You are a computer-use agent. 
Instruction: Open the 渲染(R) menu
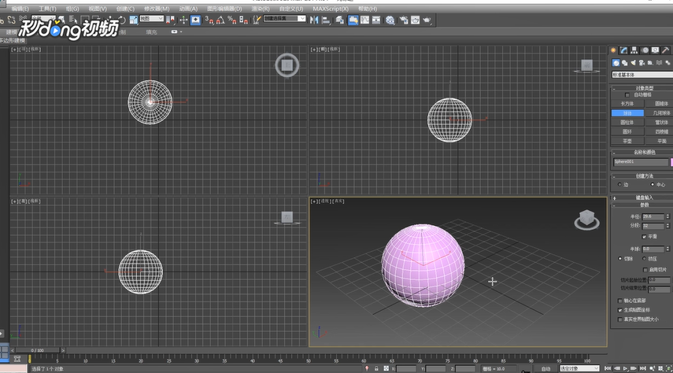261,9
